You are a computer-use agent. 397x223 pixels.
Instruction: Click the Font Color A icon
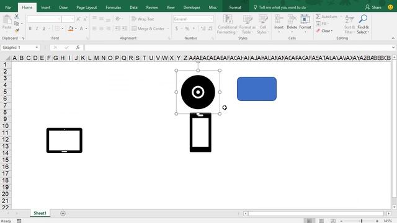81,28
